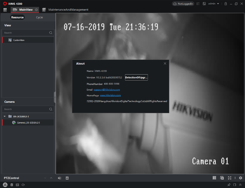This screenshot has height=188, width=245.
Task: Select the Resource tab
Action: [17, 17]
